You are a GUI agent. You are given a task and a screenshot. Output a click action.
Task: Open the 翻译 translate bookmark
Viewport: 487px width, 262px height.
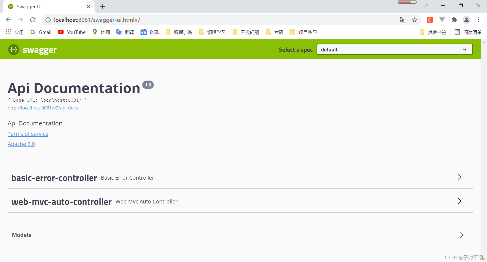point(125,32)
